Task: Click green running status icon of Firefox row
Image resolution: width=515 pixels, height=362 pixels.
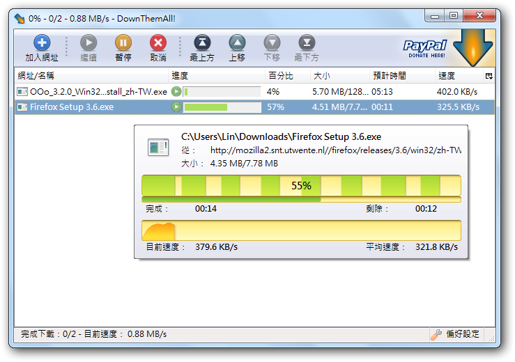Action: pyautogui.click(x=176, y=107)
